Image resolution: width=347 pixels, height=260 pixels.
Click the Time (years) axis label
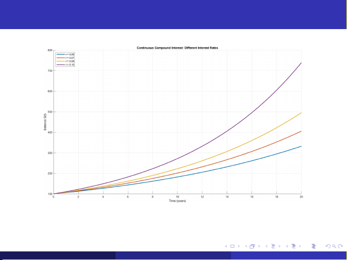pos(177,202)
